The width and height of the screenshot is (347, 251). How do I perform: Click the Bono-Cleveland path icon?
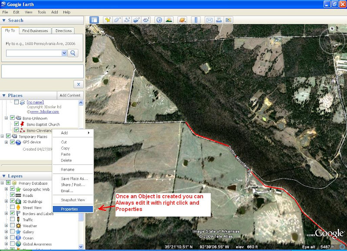(22, 130)
